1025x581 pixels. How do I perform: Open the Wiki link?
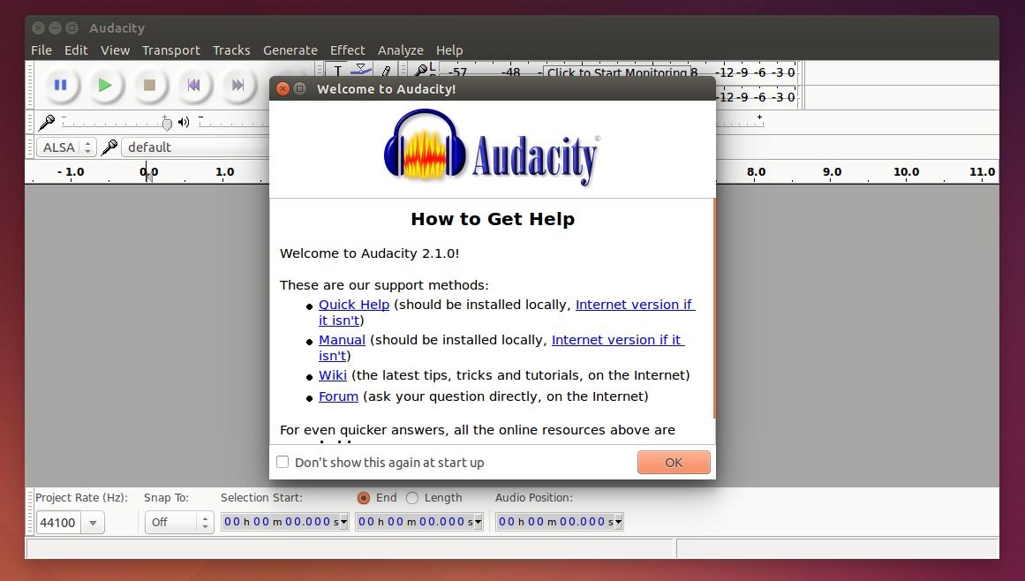pyautogui.click(x=333, y=375)
